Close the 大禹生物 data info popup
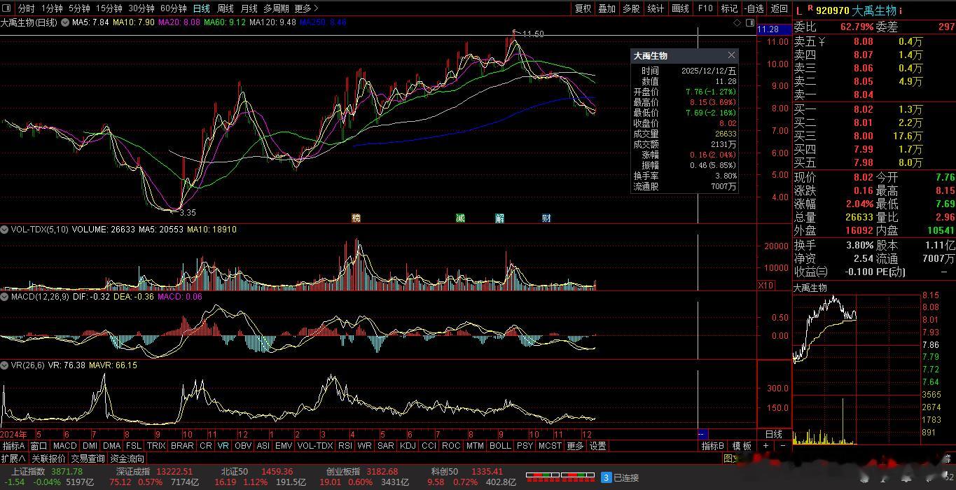This screenshot has height=490, width=956. tap(732, 55)
